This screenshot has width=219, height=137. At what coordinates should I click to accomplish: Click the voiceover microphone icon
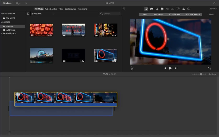(x=132, y=68)
